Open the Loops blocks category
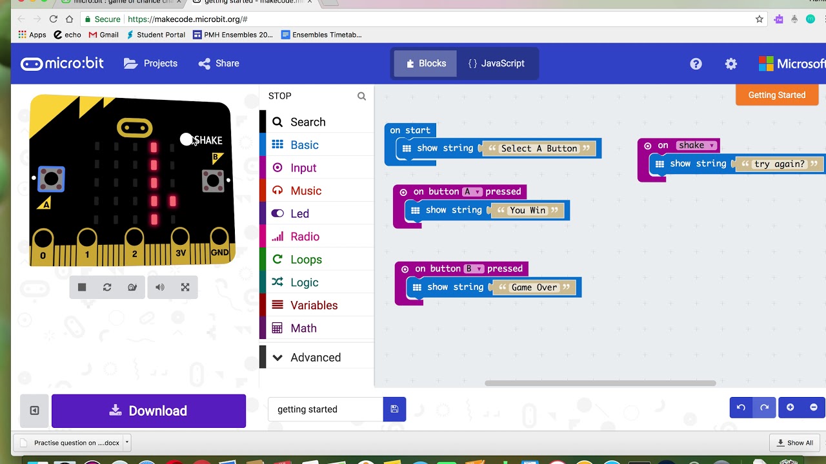The image size is (826, 464). click(x=316, y=259)
